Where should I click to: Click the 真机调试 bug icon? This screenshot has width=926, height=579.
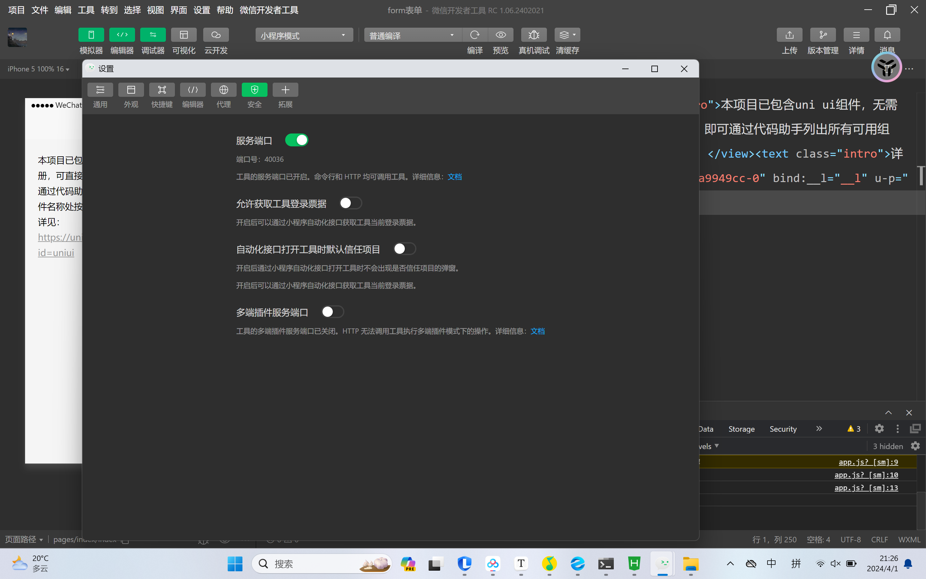[534, 35]
